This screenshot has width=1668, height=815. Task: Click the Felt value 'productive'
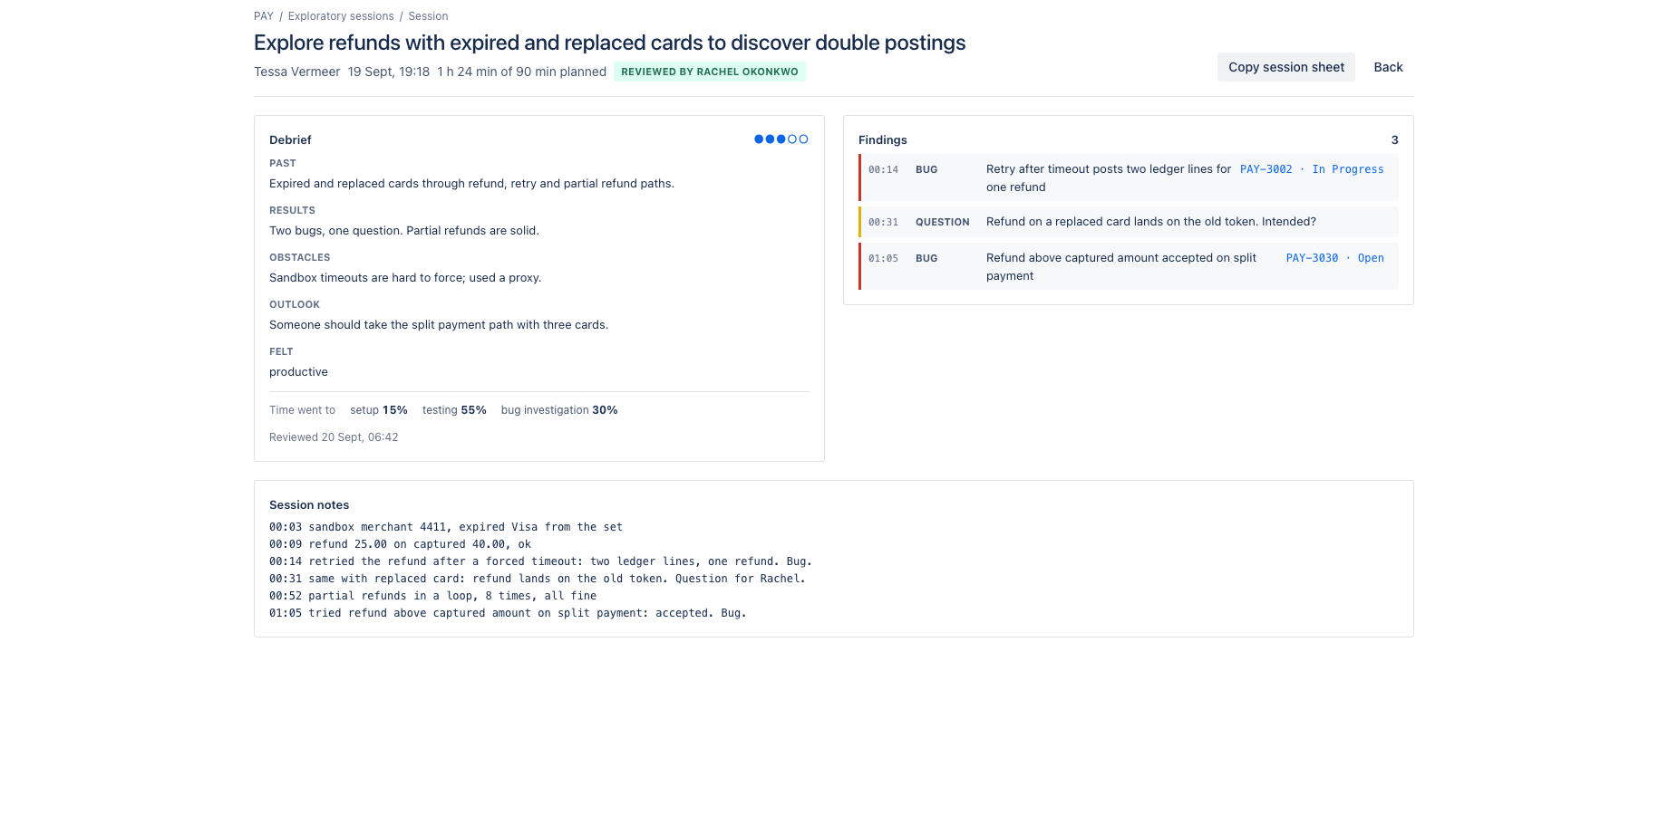pyautogui.click(x=298, y=371)
